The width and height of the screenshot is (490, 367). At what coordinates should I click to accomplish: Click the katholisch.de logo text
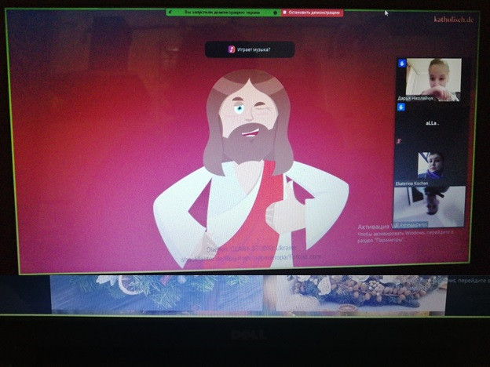[453, 20]
